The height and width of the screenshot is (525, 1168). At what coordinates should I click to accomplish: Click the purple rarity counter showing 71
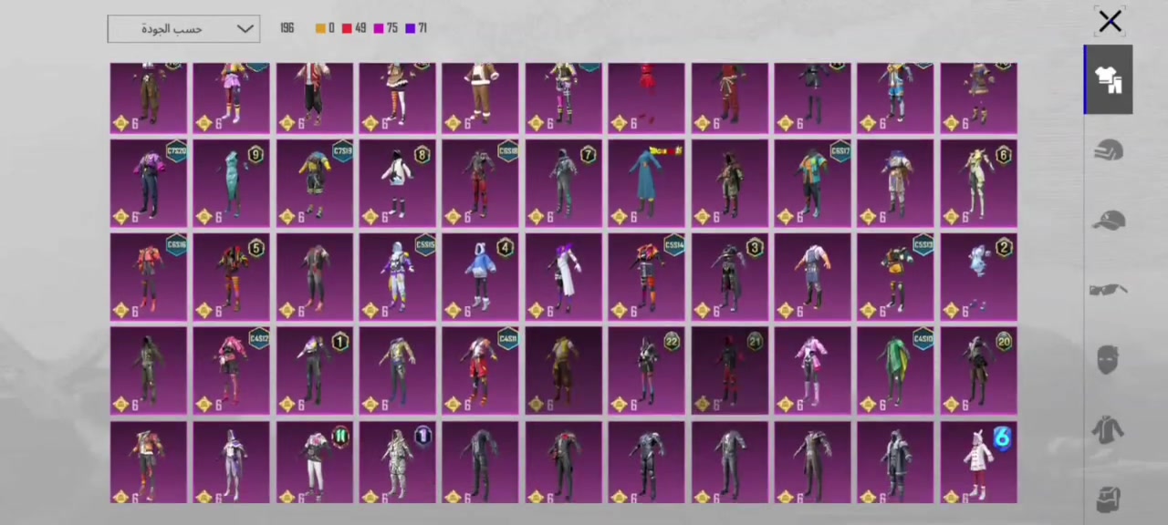coord(416,28)
